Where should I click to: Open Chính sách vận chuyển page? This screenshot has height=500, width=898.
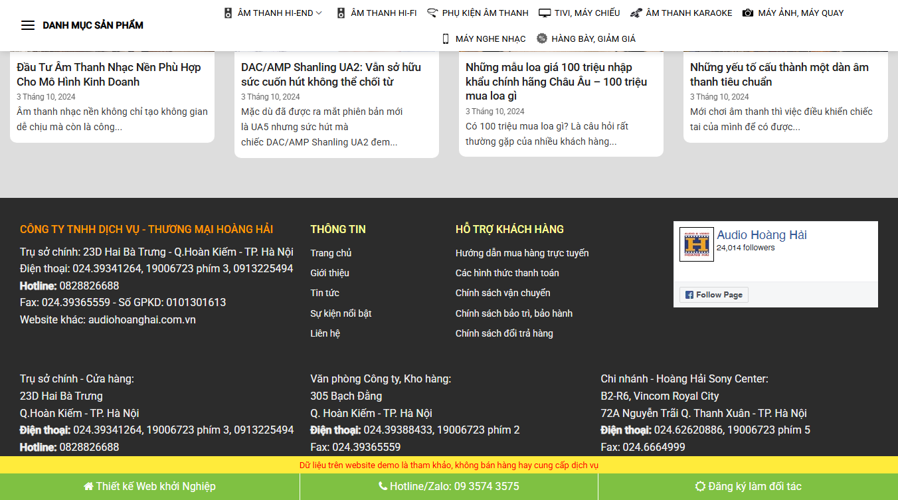click(x=504, y=293)
